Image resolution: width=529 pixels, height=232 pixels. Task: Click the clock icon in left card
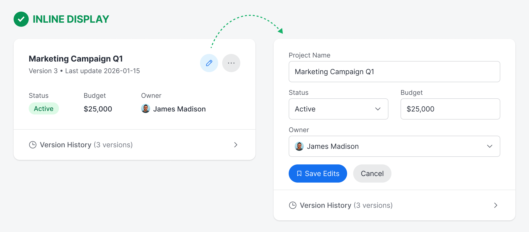click(33, 145)
